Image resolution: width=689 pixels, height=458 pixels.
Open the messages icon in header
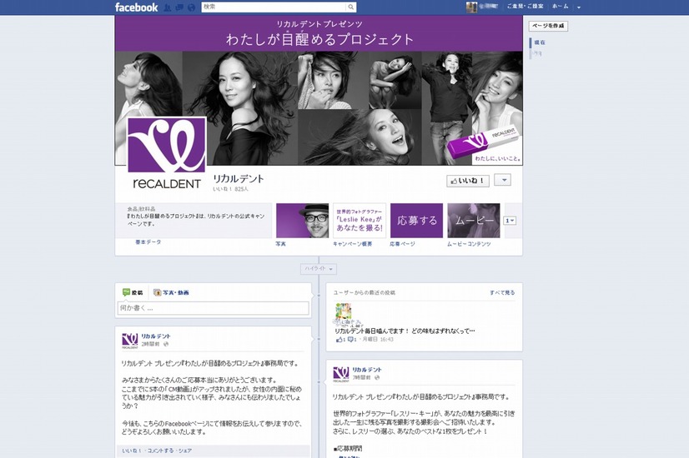pyautogui.click(x=179, y=7)
